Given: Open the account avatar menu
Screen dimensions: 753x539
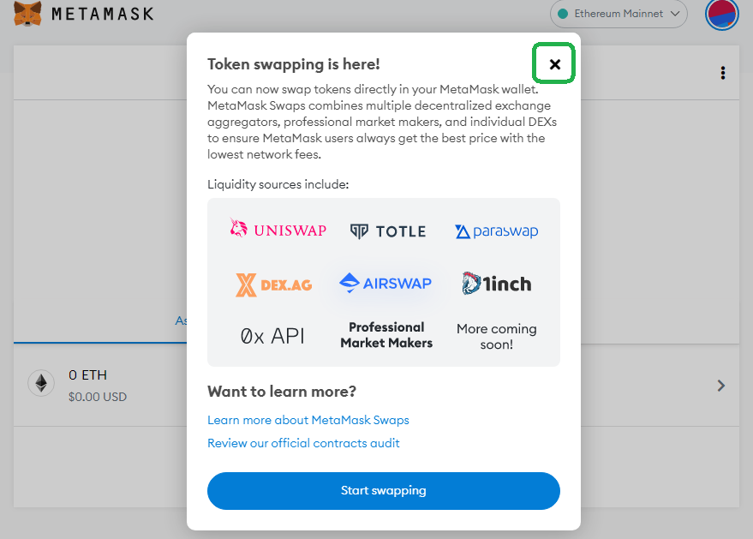Looking at the screenshot, I should tap(722, 14).
